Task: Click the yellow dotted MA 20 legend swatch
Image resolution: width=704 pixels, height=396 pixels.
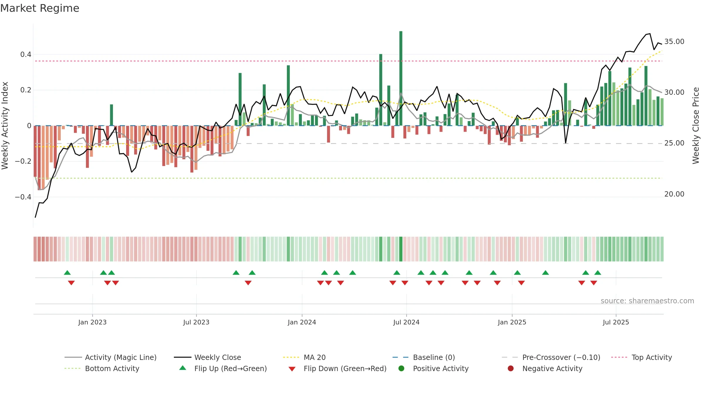Action: (291, 357)
